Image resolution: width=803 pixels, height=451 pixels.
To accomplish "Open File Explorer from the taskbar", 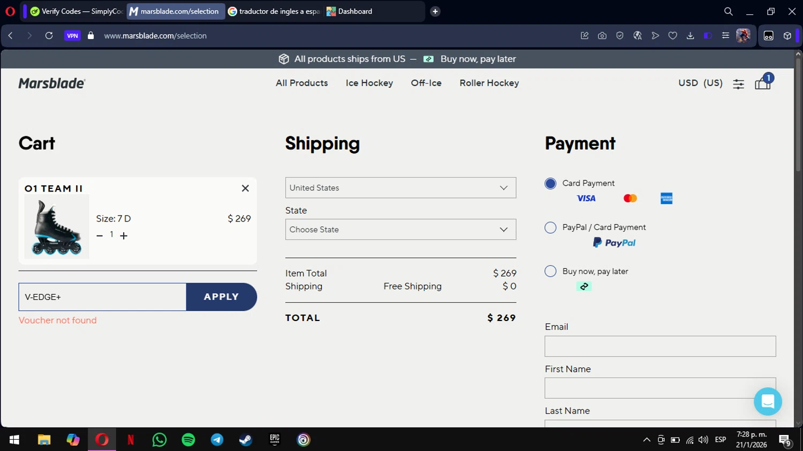I will 44,440.
